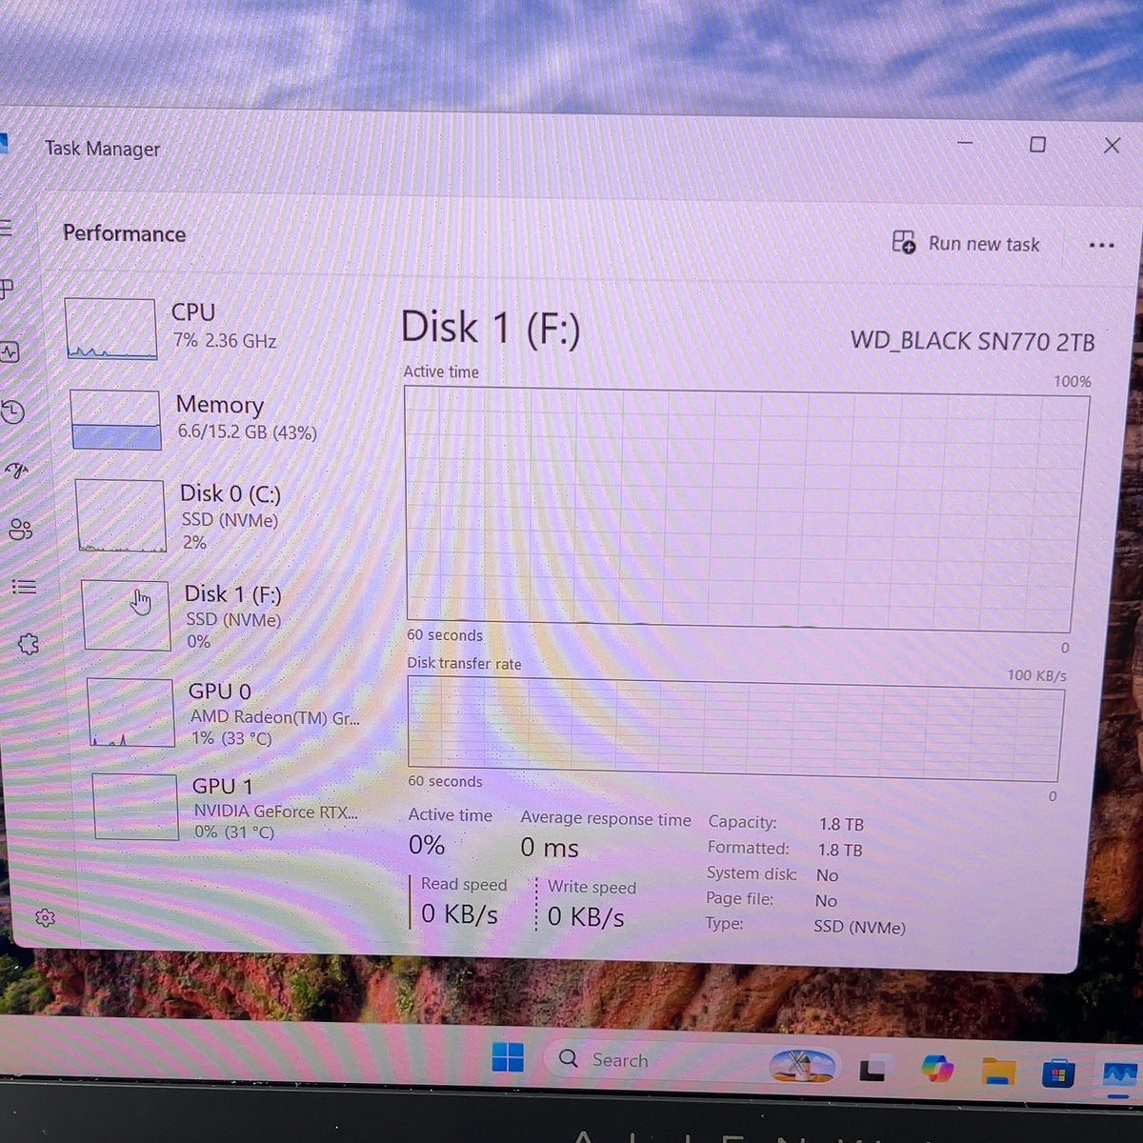1143x1143 pixels.
Task: Close the Task Manager window
Action: point(1112,145)
